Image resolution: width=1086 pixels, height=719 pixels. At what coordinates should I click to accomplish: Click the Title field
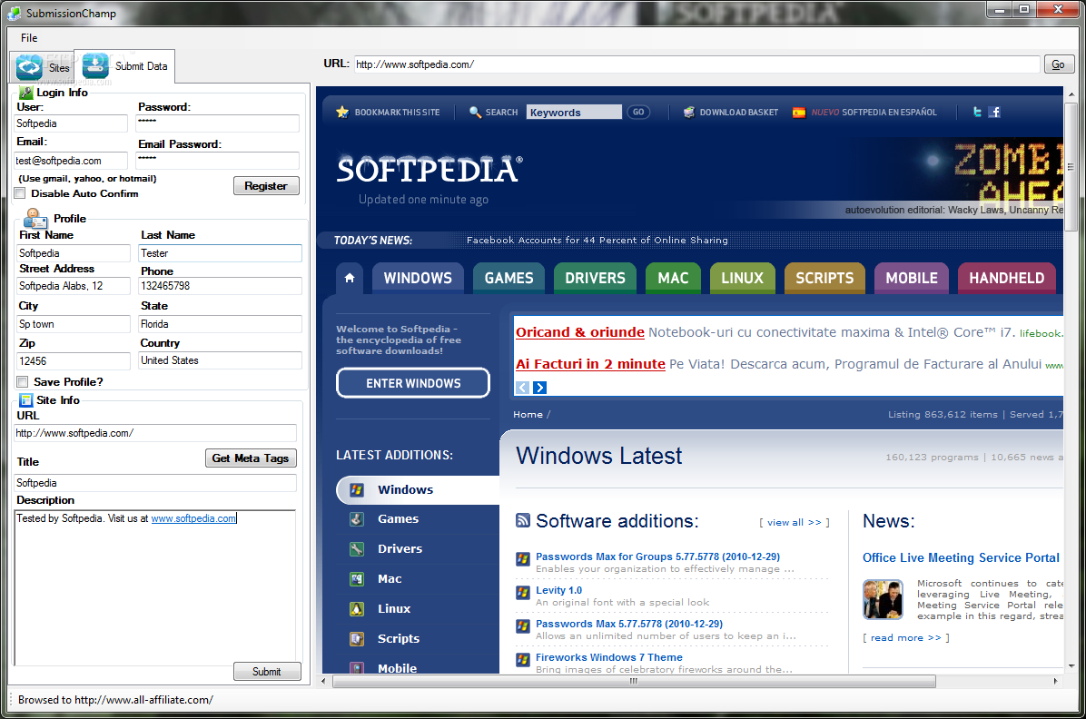(x=155, y=483)
